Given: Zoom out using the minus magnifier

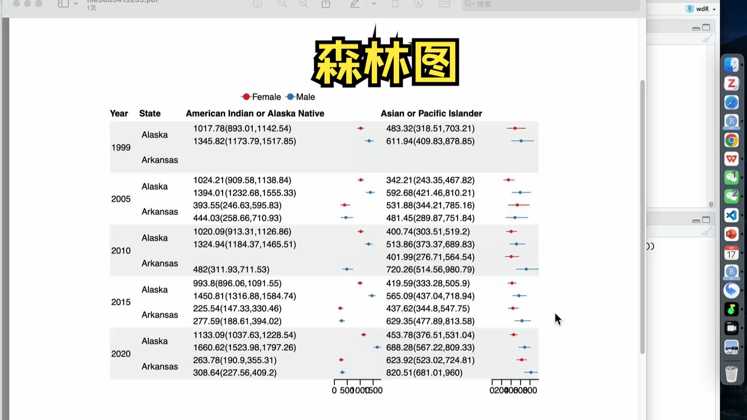Looking at the screenshot, I should pyautogui.click(x=282, y=4).
